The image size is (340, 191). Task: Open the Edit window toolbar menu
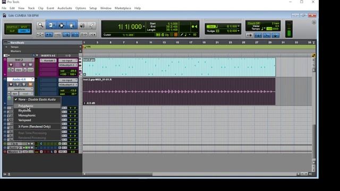pos(314,22)
